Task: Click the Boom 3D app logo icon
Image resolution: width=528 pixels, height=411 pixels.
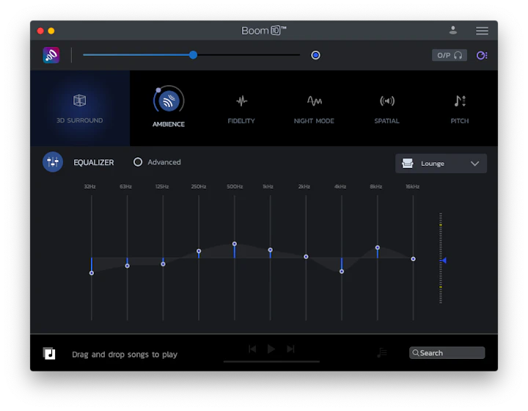Action: [x=51, y=55]
